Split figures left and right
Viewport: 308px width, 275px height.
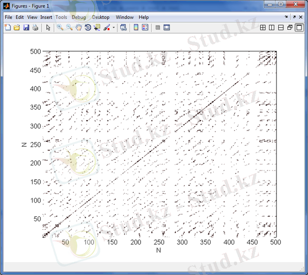[x=272, y=27]
